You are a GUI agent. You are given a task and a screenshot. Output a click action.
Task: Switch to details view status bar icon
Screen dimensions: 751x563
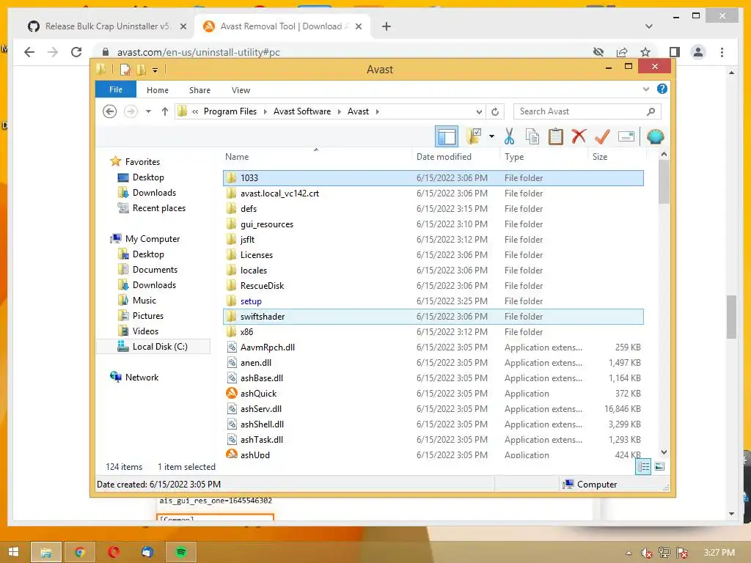[x=643, y=466]
